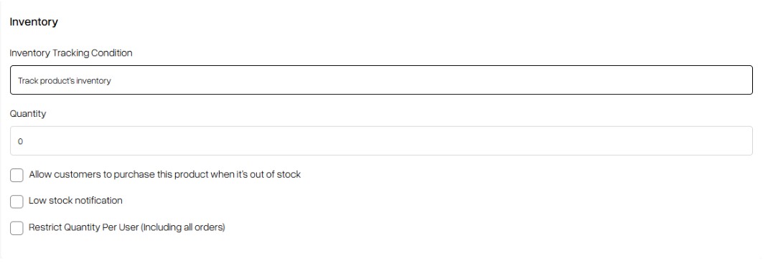Viewport: 768px width, 276px height.
Task: Check the Restrict Quantity Per User box
Action: coord(17,228)
